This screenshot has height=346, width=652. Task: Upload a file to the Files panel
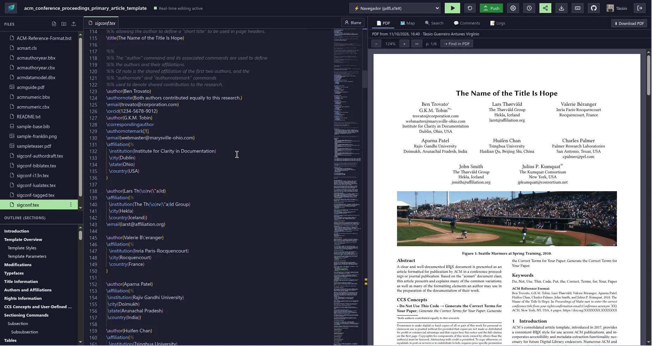74,24
